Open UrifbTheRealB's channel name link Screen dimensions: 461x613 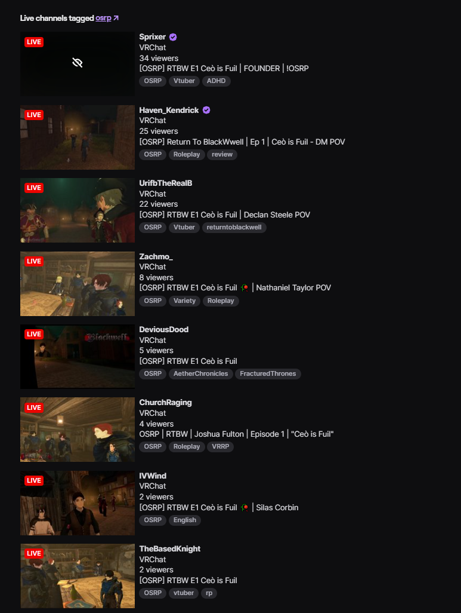point(166,183)
